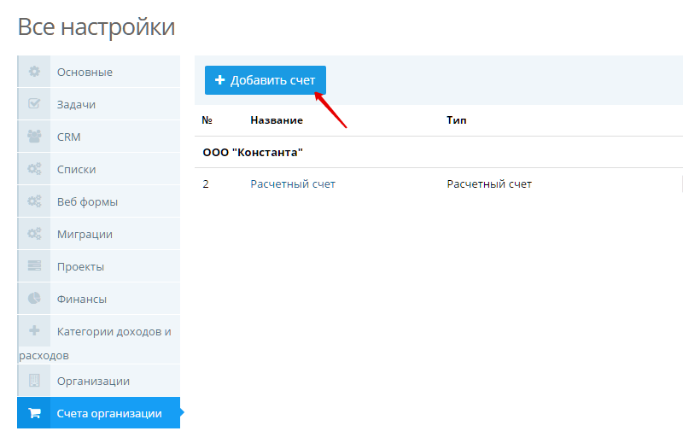Click the pie chart icon for Финансы
This screenshot has height=431, width=683.
(x=34, y=299)
